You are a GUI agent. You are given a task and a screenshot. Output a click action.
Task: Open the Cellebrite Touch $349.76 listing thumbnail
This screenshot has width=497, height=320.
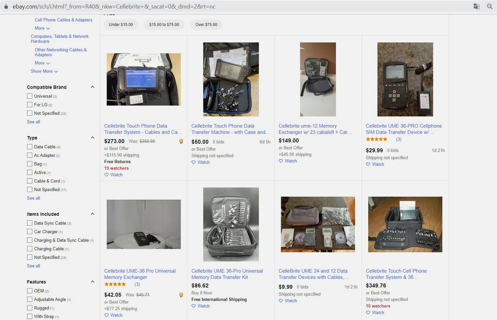point(405,225)
